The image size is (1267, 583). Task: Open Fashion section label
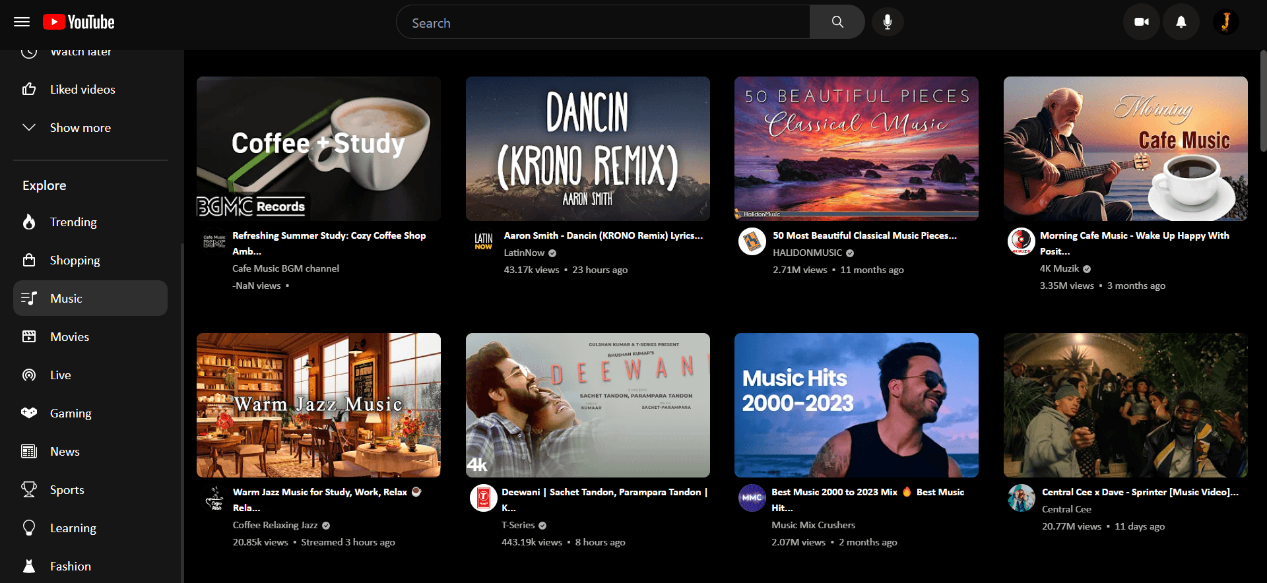(70, 566)
